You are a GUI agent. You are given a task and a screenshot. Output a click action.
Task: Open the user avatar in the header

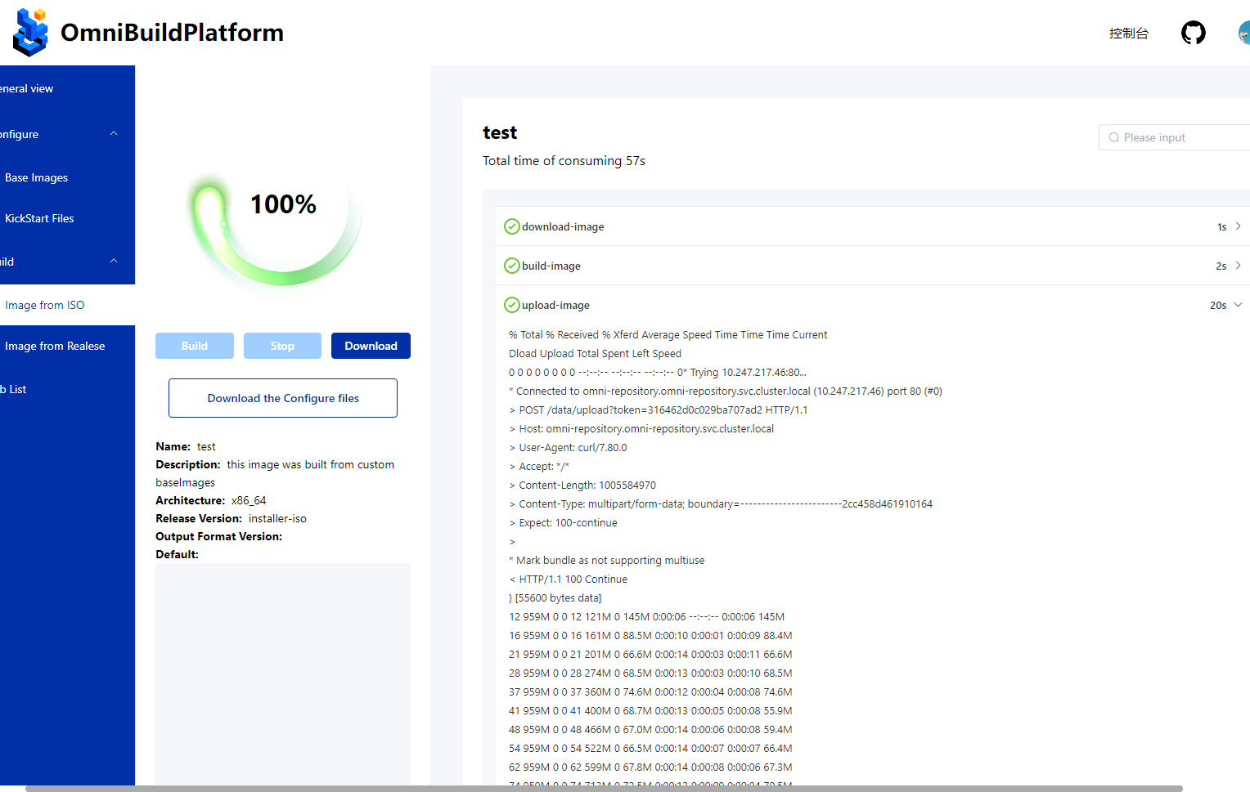[1244, 33]
